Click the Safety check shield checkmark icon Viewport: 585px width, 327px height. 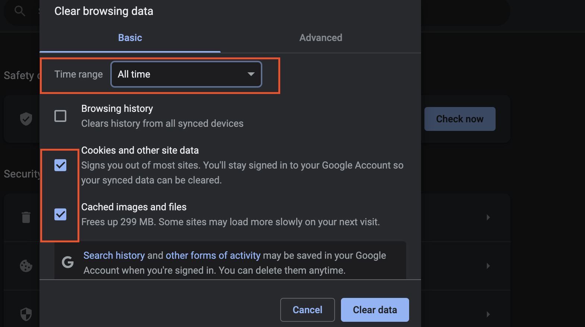coord(26,119)
